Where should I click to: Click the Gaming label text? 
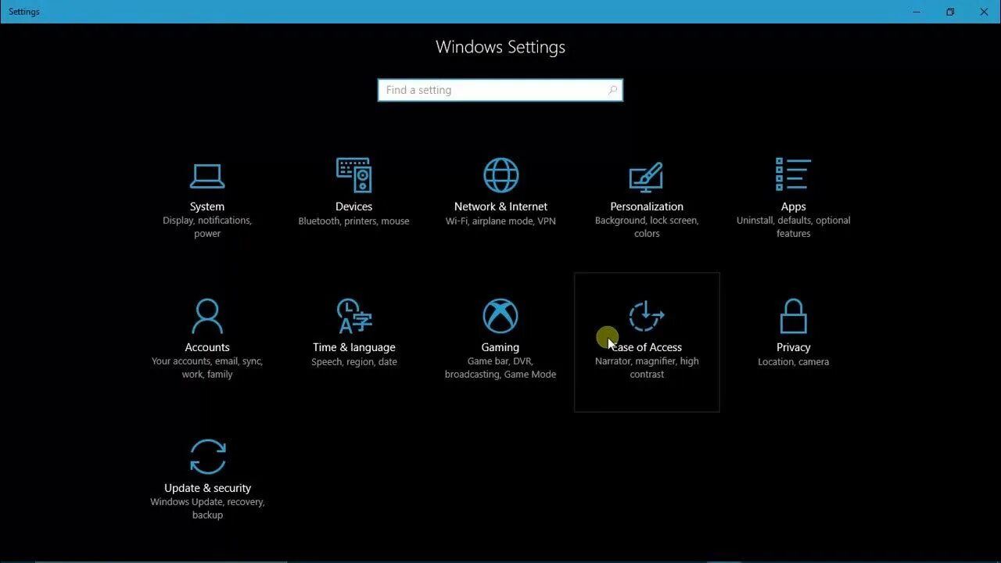pos(500,347)
